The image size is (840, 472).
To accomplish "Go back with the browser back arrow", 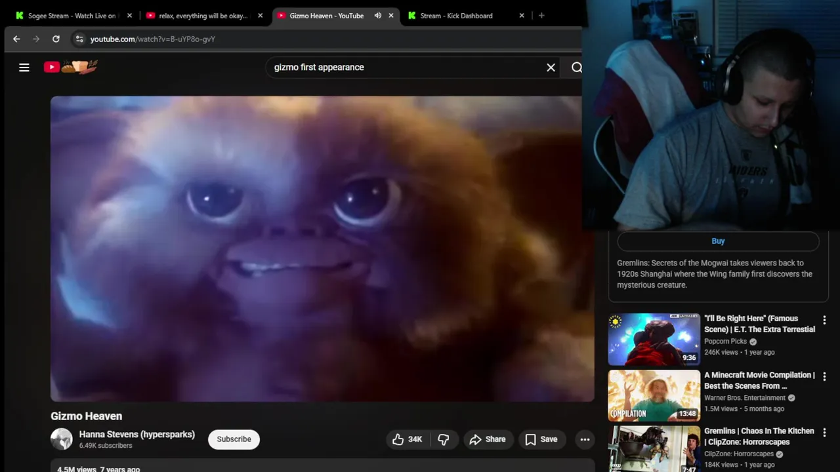I will coord(16,39).
